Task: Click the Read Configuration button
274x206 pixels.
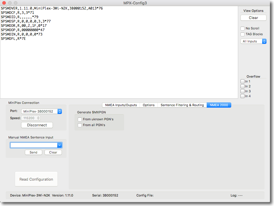Action: pos(36,179)
